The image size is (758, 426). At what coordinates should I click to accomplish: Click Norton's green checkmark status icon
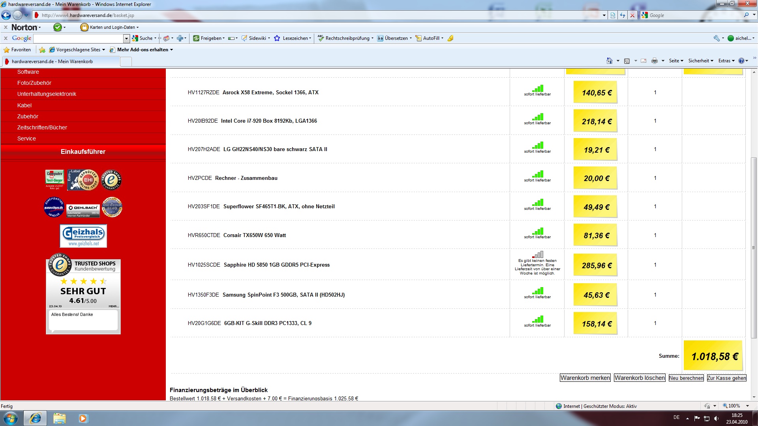(58, 27)
